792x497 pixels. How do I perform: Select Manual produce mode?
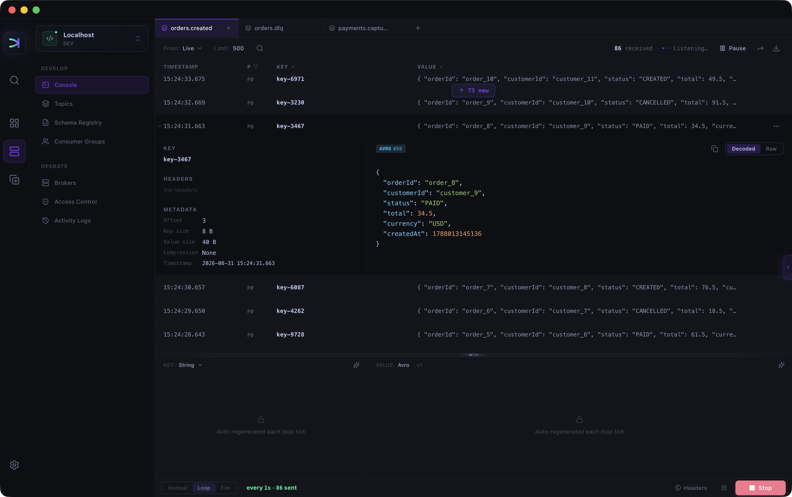178,488
